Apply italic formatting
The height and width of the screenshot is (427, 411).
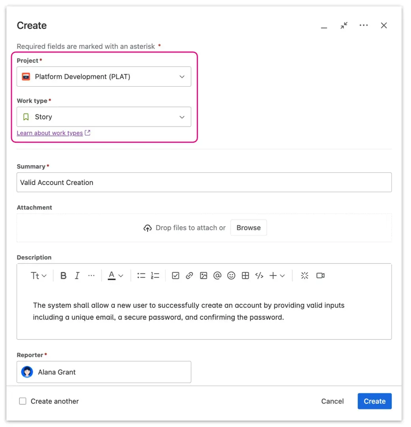pyautogui.click(x=77, y=276)
